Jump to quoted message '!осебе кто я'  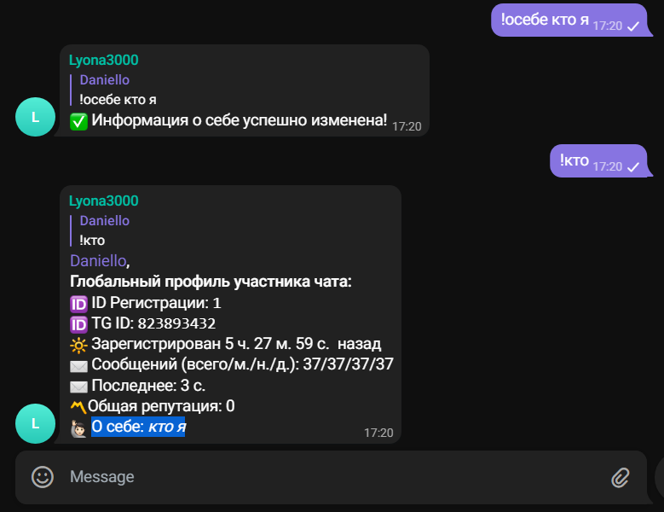[x=119, y=90]
